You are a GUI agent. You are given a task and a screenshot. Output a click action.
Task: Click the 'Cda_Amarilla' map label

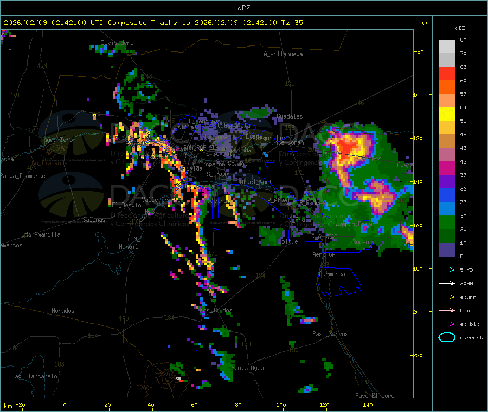(x=41, y=234)
